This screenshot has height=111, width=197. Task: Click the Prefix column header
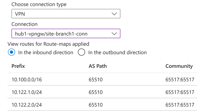18,66
